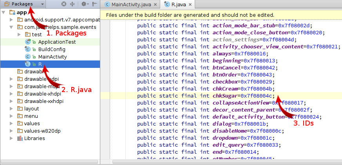Click the Packages view folder icon
342x165 pixels.
[7, 4]
